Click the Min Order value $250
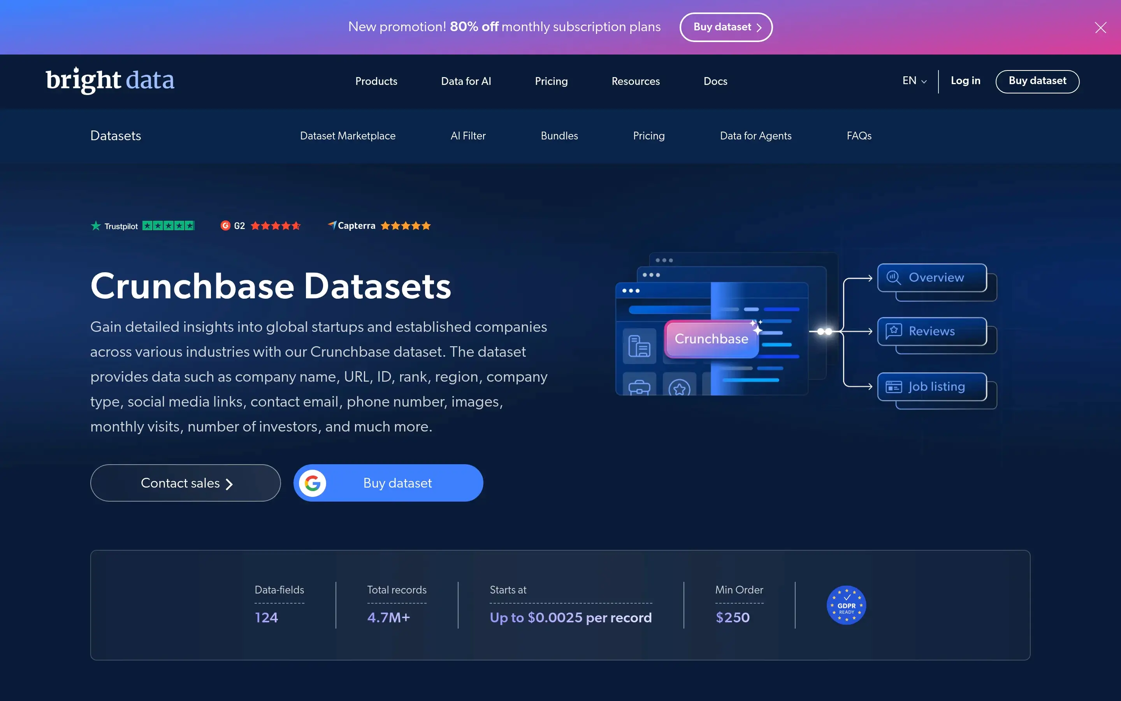This screenshot has height=701, width=1121. point(733,618)
